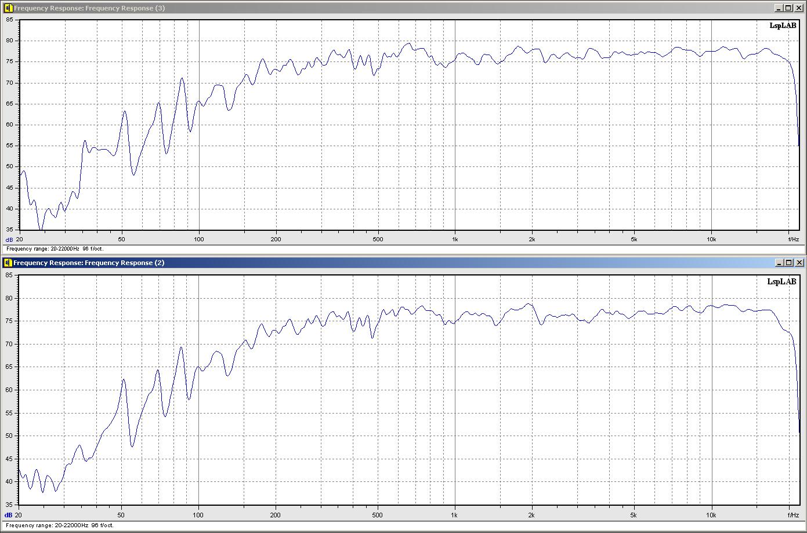Maximize the Frequency Response (3) window
807x533 pixels.
tap(788, 8)
